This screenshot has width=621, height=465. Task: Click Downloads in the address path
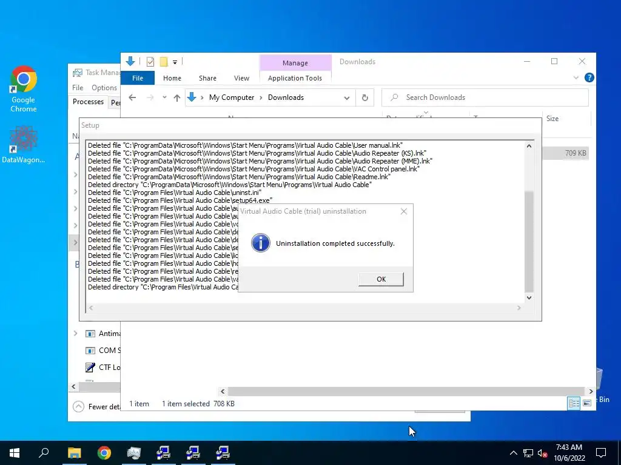click(286, 97)
